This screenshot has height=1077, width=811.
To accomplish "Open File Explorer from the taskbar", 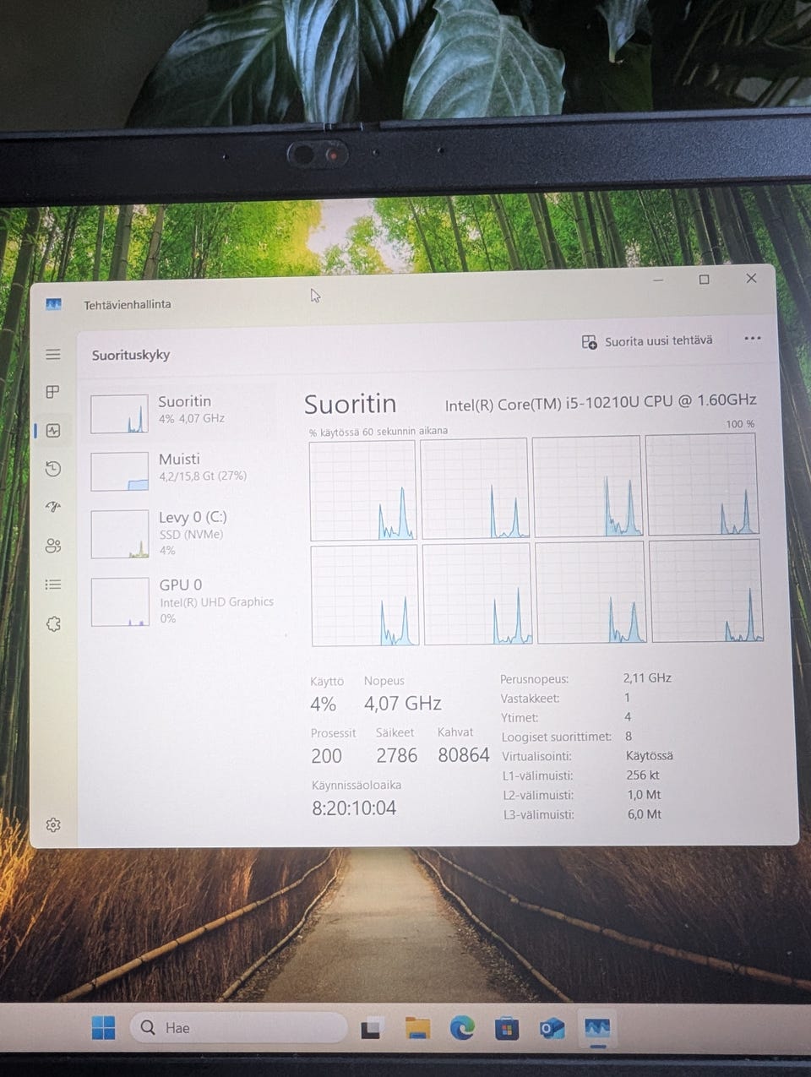I will coord(417,1029).
